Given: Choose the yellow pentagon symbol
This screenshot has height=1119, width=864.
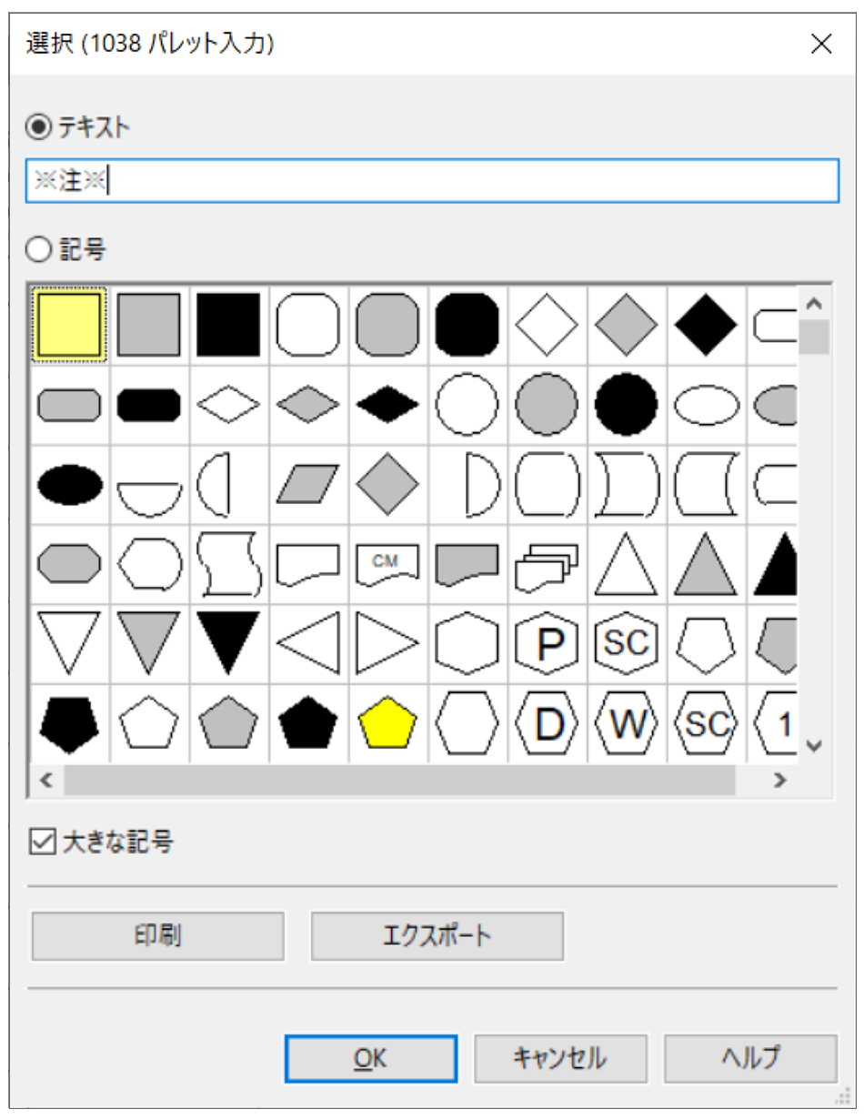Looking at the screenshot, I should coord(387,724).
